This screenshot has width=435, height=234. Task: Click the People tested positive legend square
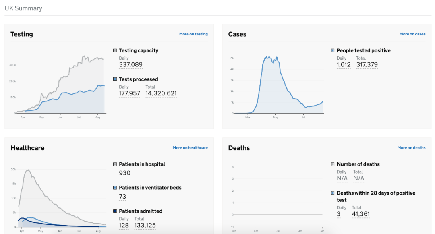[x=333, y=50]
